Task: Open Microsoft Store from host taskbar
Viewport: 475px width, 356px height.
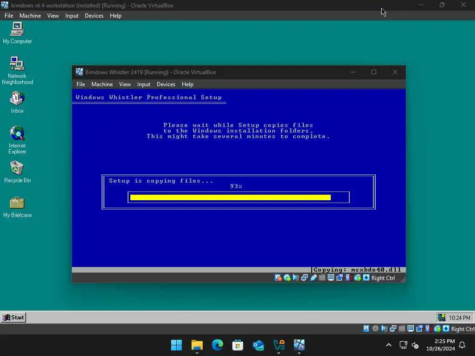Action: (238, 345)
